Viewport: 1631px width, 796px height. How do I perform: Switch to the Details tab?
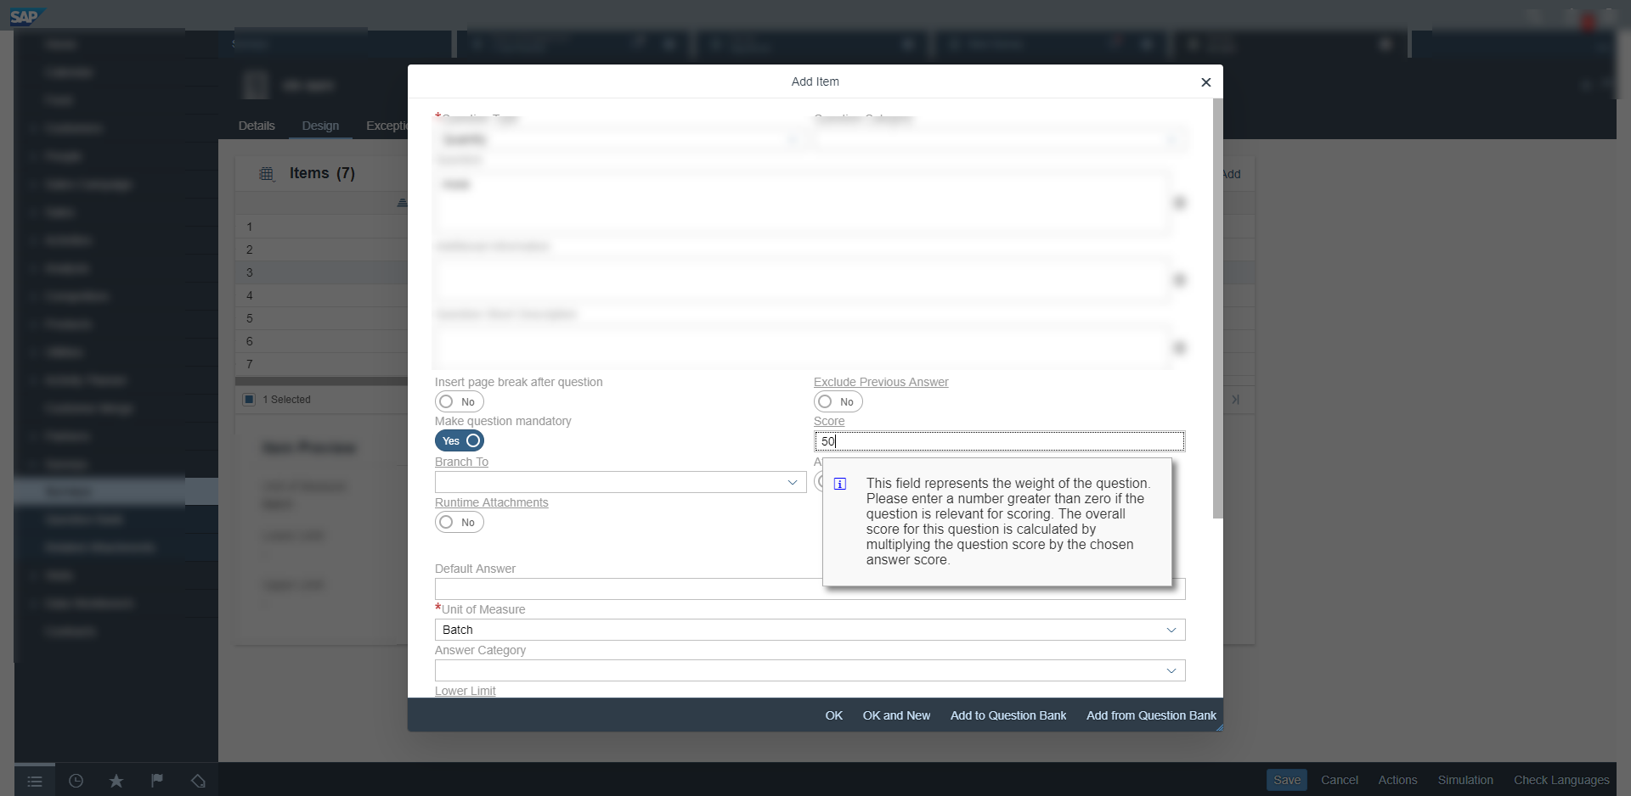click(257, 126)
